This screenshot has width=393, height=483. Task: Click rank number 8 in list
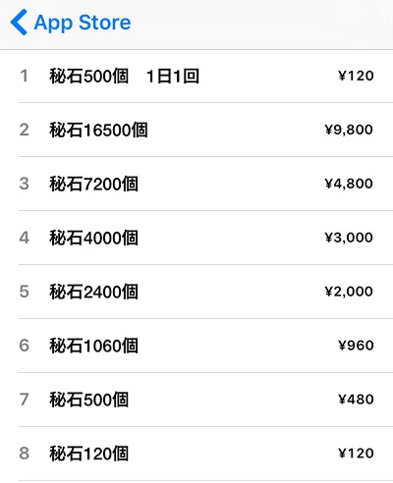click(x=24, y=454)
